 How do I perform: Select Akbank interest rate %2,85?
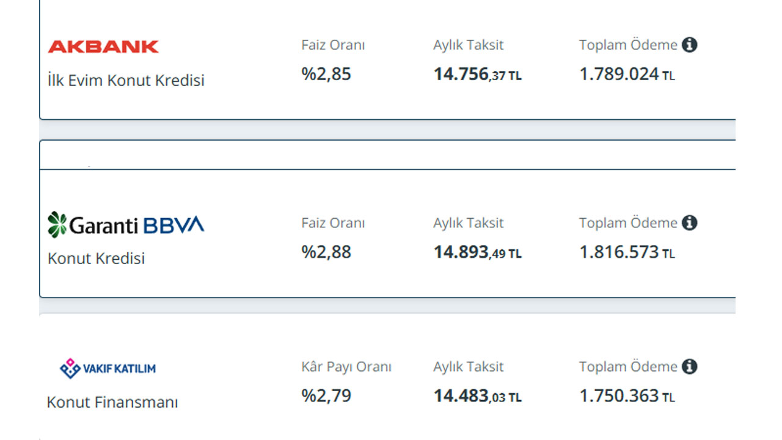(x=326, y=74)
